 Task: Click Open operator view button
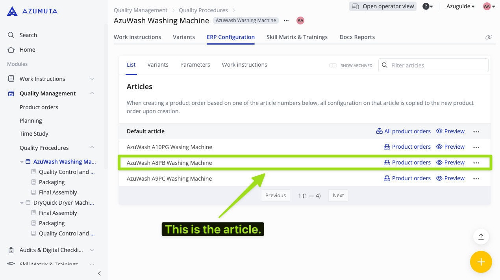(383, 6)
